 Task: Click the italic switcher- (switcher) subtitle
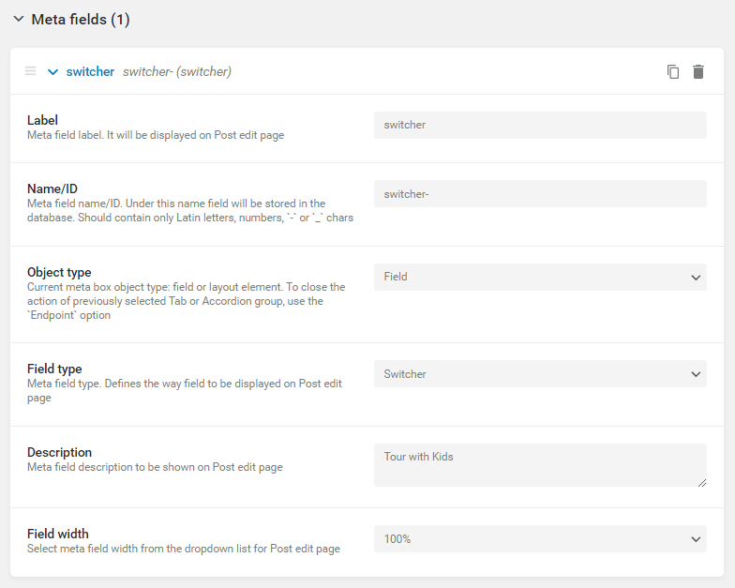click(177, 71)
